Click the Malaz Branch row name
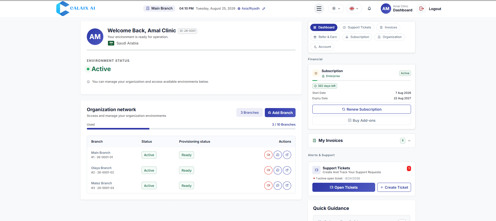 102,183
